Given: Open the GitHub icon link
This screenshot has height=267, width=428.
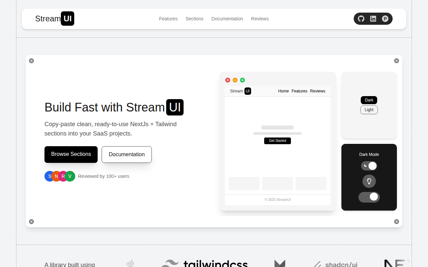Looking at the screenshot, I should coord(361,19).
